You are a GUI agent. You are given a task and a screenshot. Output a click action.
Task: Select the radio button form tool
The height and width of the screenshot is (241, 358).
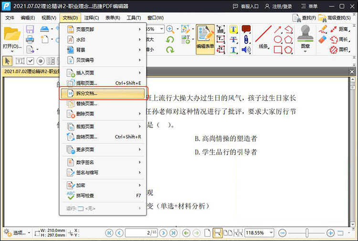41,61
